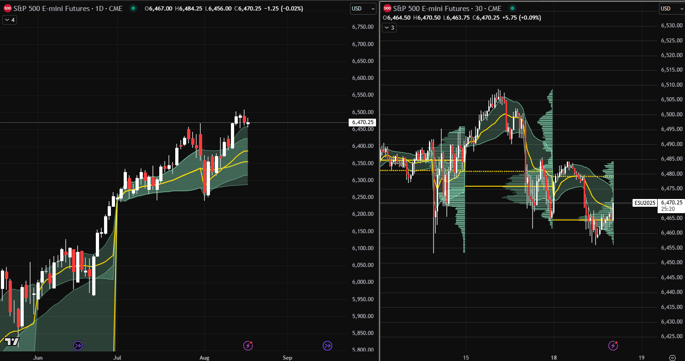Viewport: 685px width, 361px height.
Task: Click the S&P 500 E-mini Futures · 1D · CME title
Action: pyautogui.click(x=68, y=8)
